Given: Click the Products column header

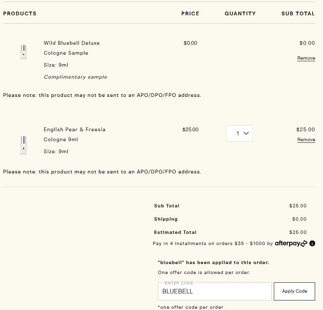Looking at the screenshot, I should (20, 14).
